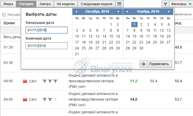Select November 13 in calendar
This screenshot has height=116, width=193.
pos(169,30)
